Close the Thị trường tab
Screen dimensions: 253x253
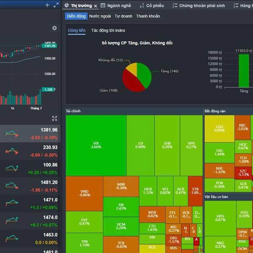point(96,6)
